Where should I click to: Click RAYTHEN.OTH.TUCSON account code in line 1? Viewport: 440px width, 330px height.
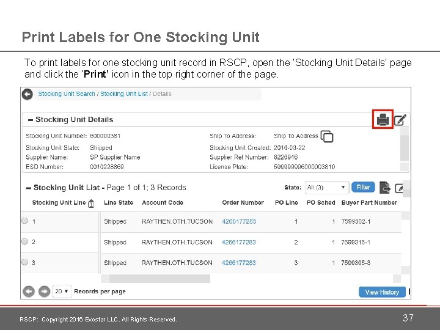[x=177, y=221]
